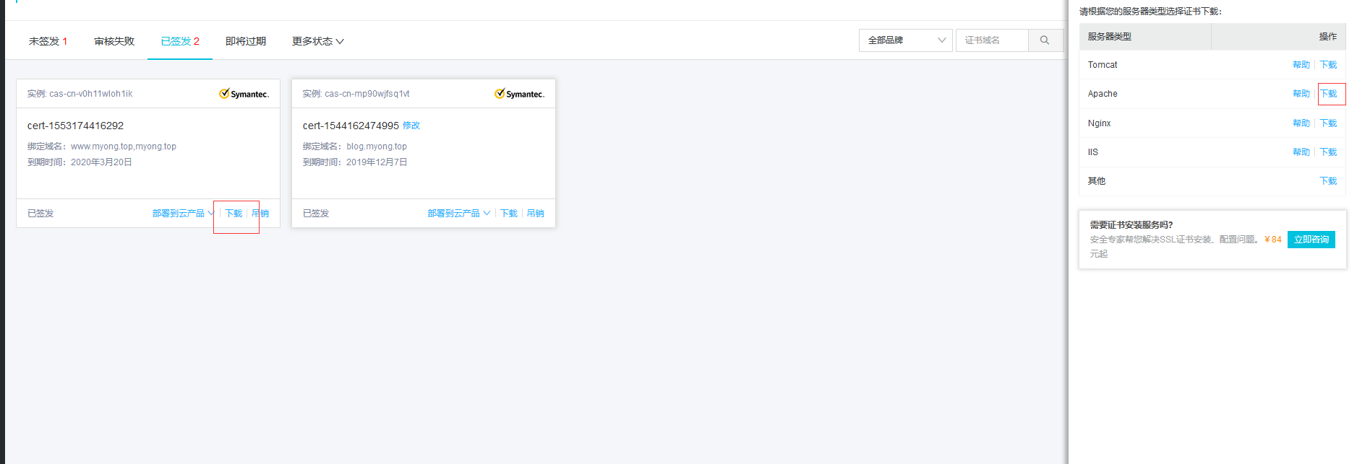Click 下载 in the 其他 row
The height and width of the screenshot is (464, 1357).
tap(1329, 181)
